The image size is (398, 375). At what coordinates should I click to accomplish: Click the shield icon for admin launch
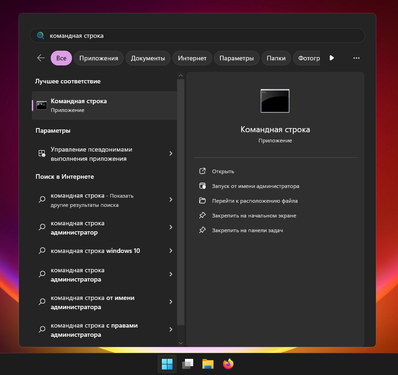202,186
